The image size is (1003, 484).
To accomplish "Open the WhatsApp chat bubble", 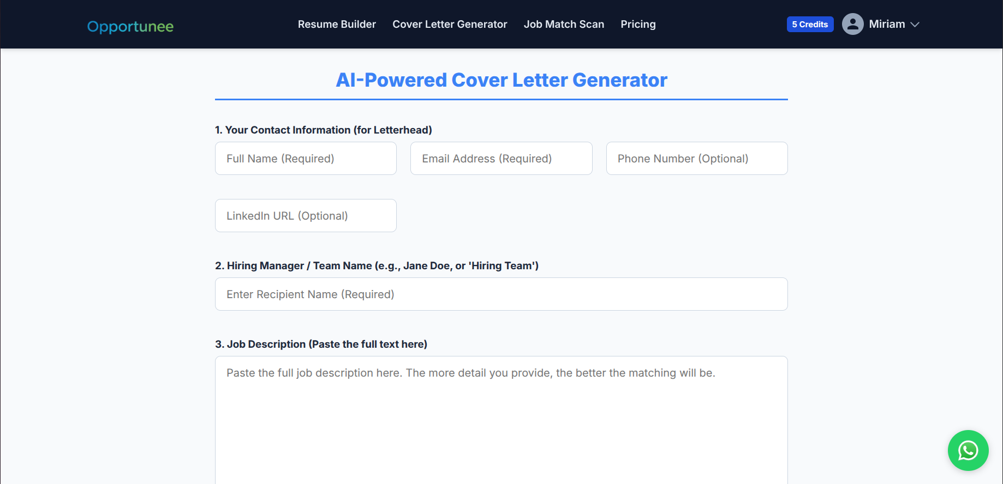I will coord(968,450).
